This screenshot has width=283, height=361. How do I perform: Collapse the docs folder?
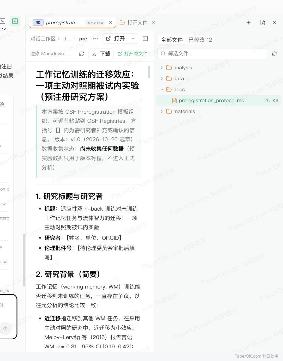[161, 90]
